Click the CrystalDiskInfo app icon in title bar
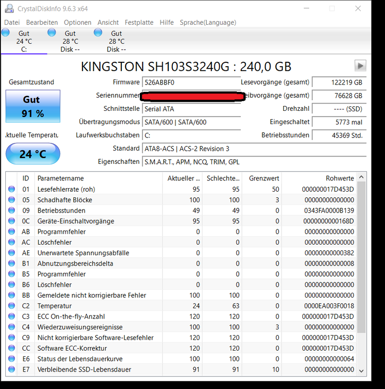This screenshot has height=389, width=385. [x=9, y=9]
